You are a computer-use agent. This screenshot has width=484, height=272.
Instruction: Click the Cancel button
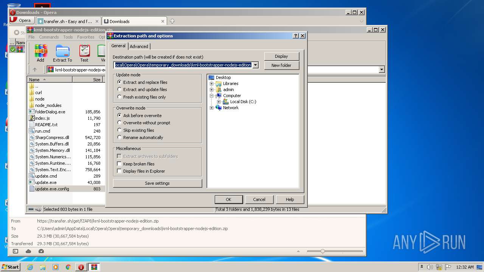(259, 199)
